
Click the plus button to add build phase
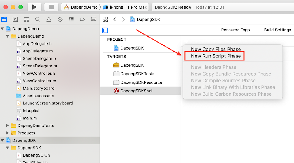[186, 41]
